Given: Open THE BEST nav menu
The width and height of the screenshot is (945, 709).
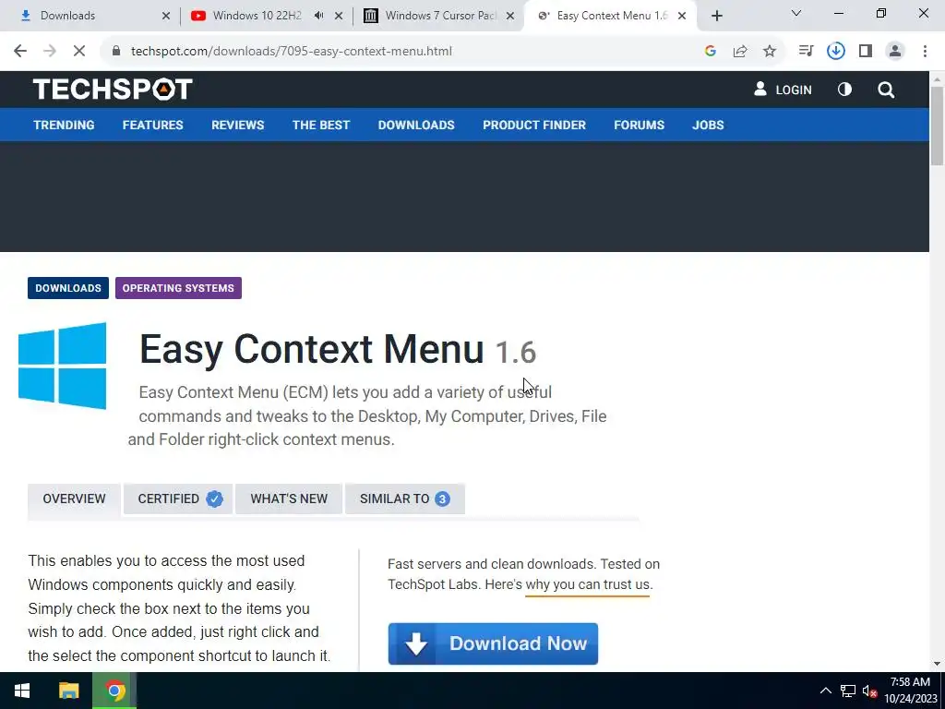Looking at the screenshot, I should click(x=320, y=125).
